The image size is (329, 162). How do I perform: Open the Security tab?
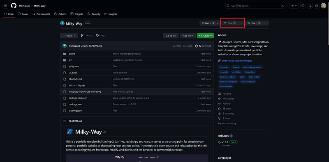pos(94,14)
